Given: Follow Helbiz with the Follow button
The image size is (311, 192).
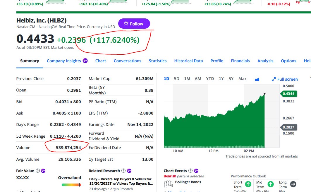Looking at the screenshot, I should tap(134, 24).
